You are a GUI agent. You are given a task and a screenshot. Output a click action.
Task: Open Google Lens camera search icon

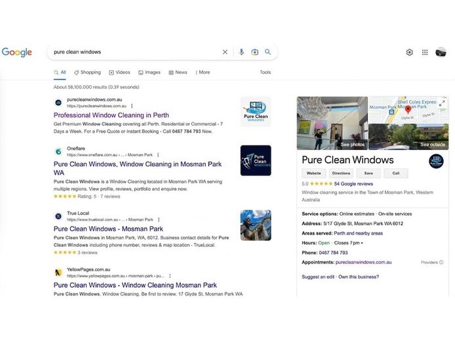[254, 52]
